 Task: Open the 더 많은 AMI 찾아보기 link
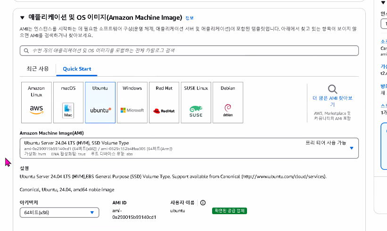coord(332,101)
